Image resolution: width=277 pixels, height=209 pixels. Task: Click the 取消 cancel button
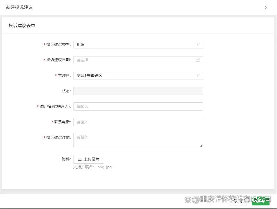pyautogui.click(x=238, y=201)
